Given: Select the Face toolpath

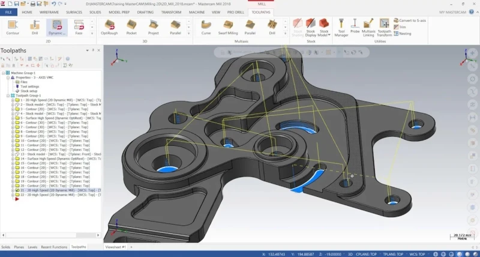Looking at the screenshot, I should (79, 27).
